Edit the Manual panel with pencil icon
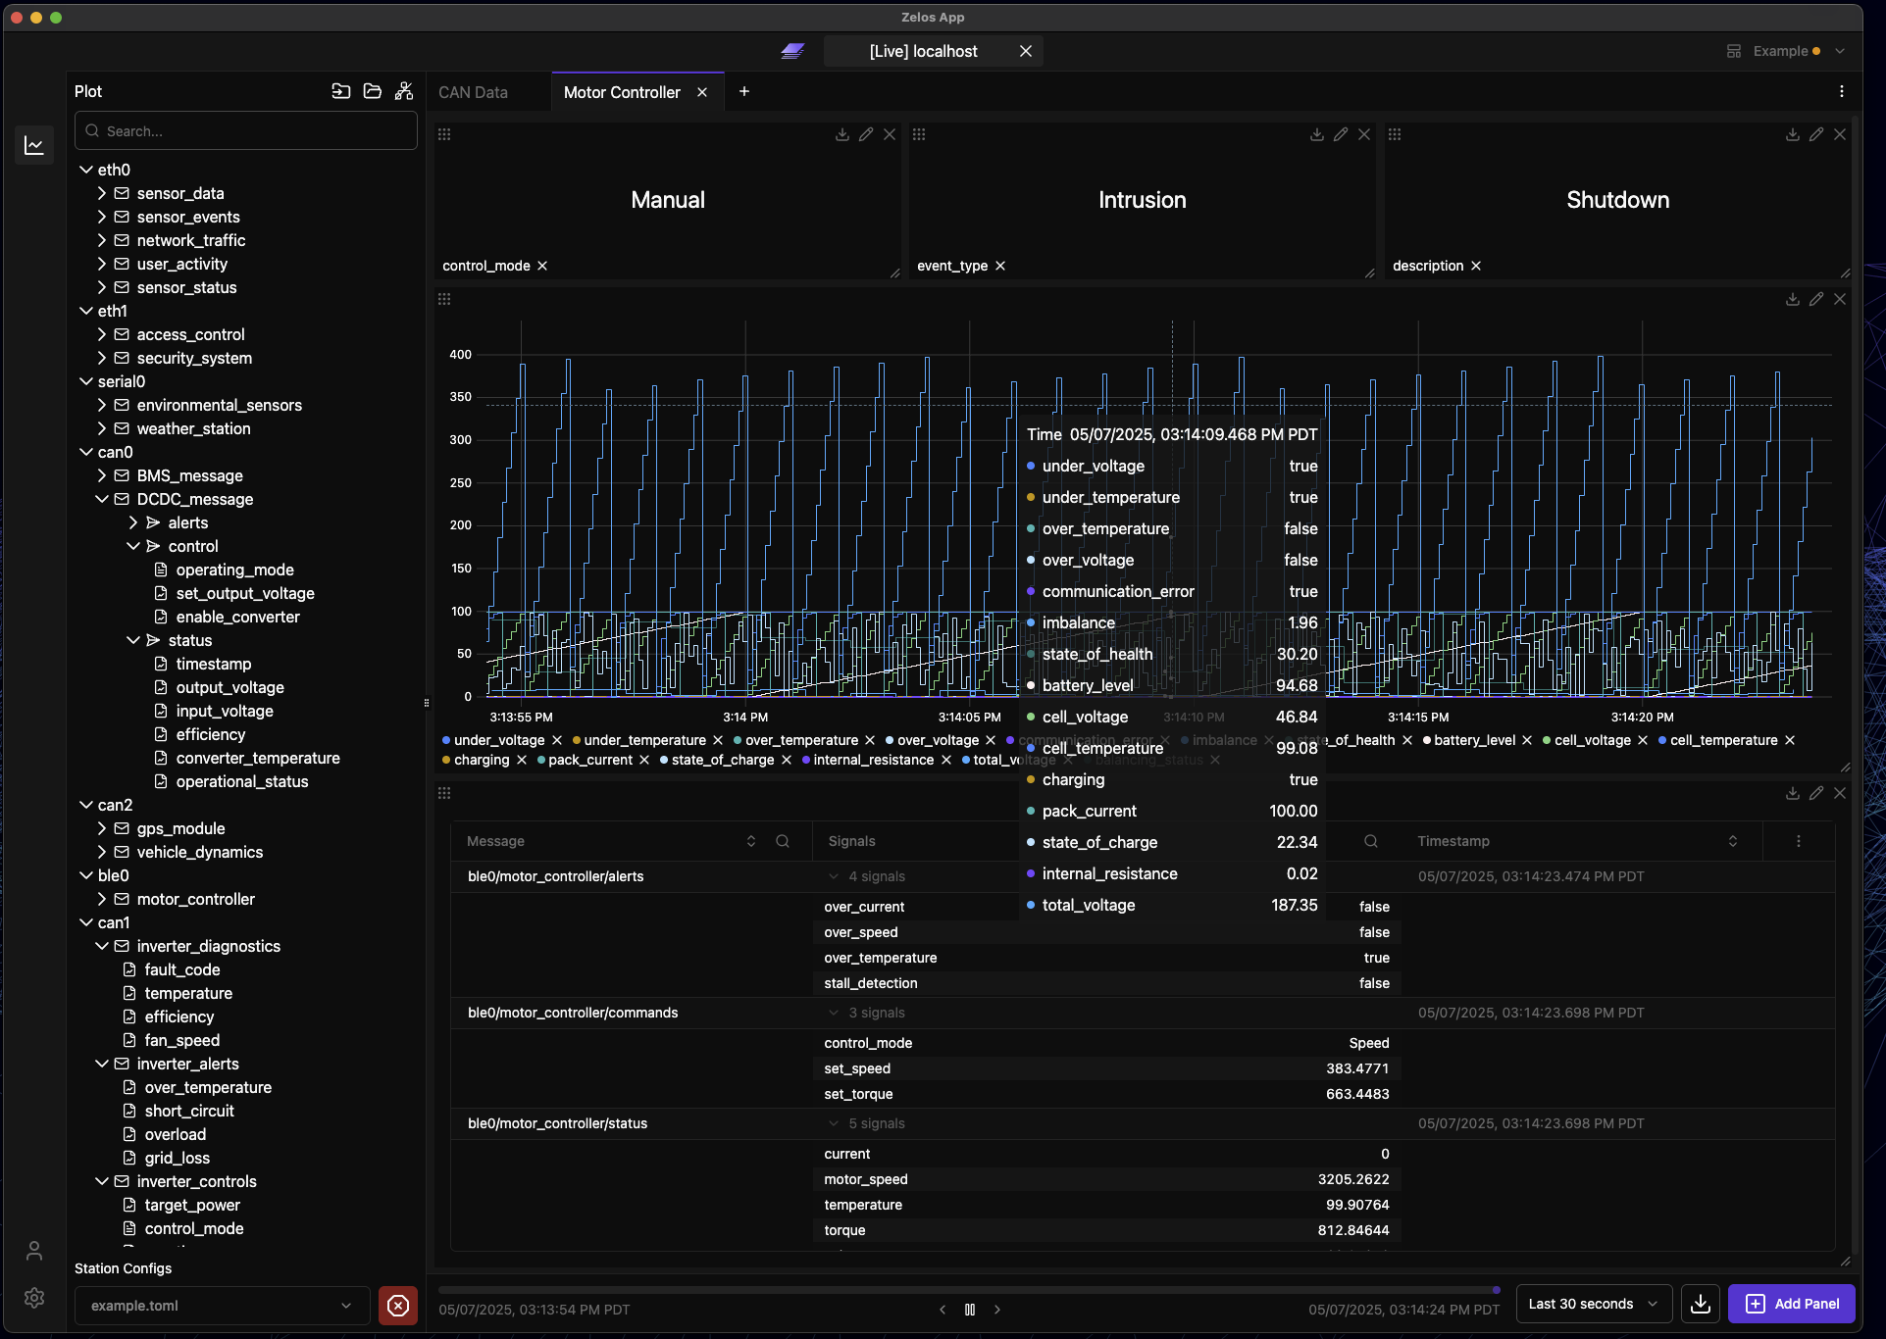Viewport: 1886px width, 1339px height. (866, 134)
